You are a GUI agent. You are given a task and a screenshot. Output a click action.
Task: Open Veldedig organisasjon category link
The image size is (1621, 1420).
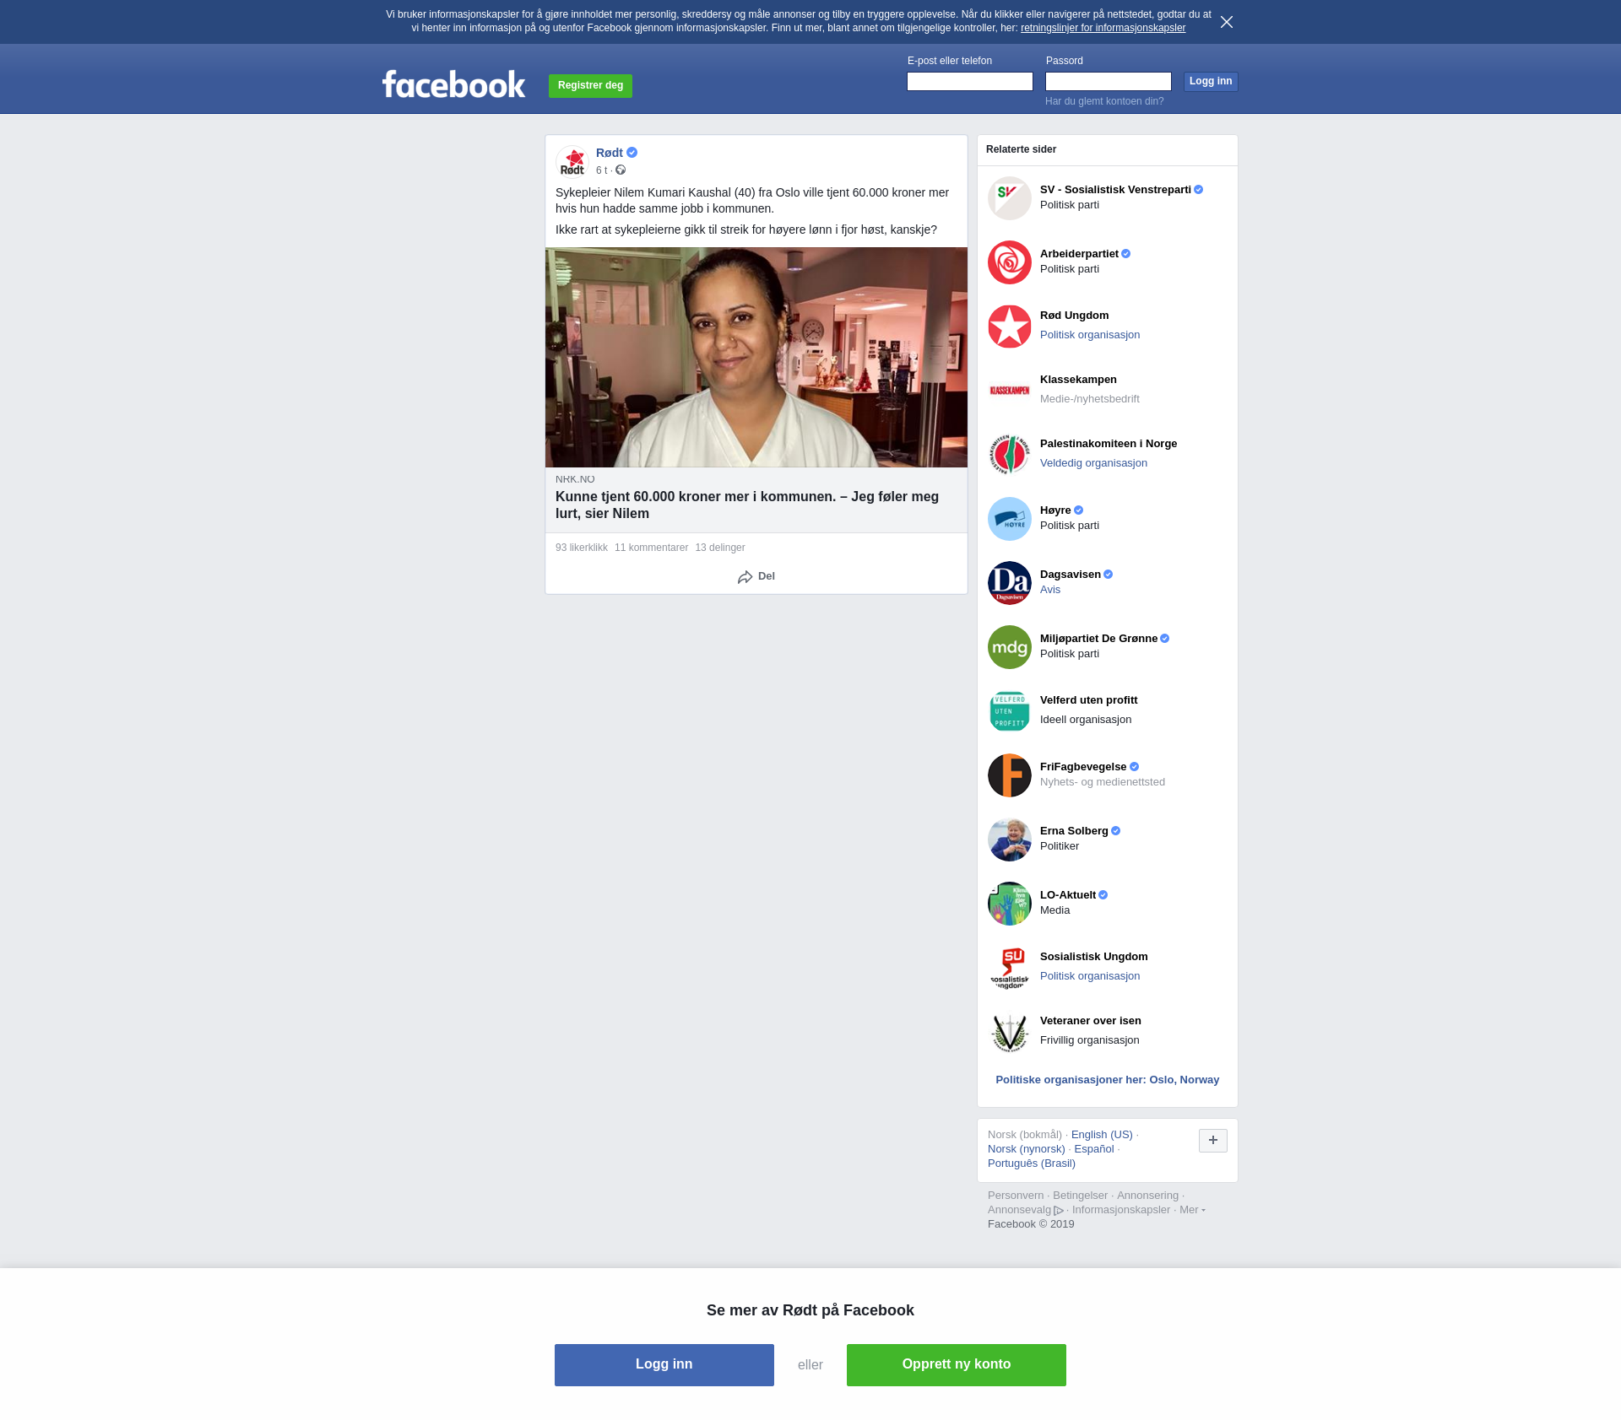pyautogui.click(x=1093, y=463)
